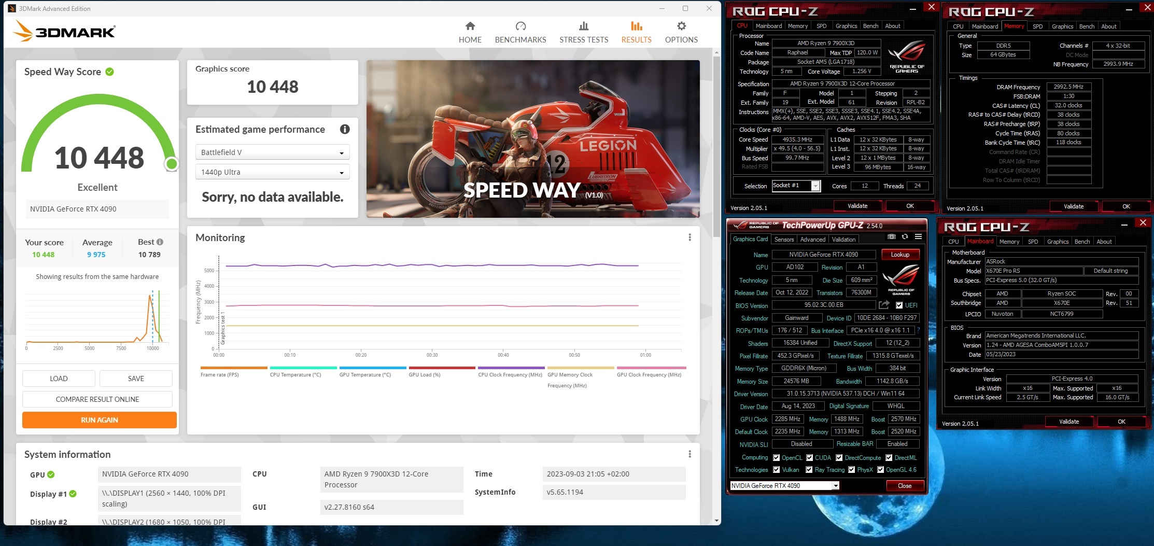
Task: Click GPU Load (%) red legend swatch
Action: point(442,368)
